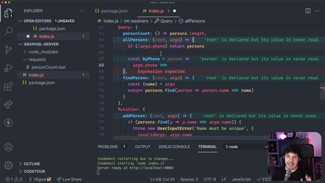
Task: Open the Manage gear icon
Action: (x=8, y=165)
